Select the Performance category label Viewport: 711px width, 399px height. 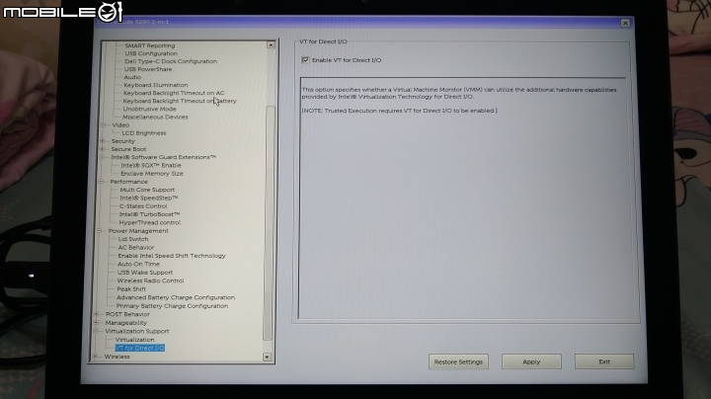[x=128, y=182]
